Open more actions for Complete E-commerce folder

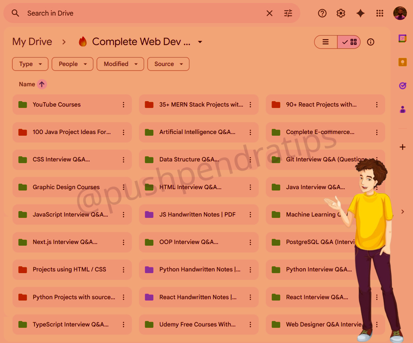[x=377, y=132]
